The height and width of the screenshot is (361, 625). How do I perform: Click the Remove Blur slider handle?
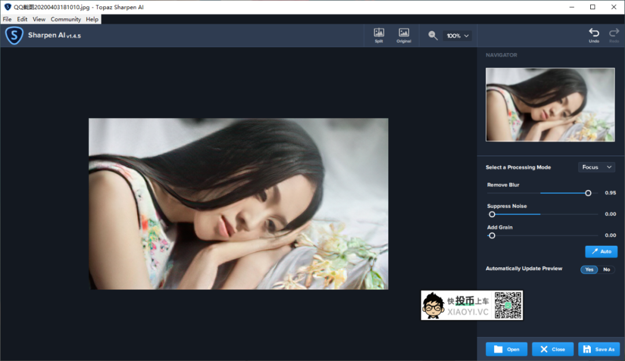click(x=588, y=193)
